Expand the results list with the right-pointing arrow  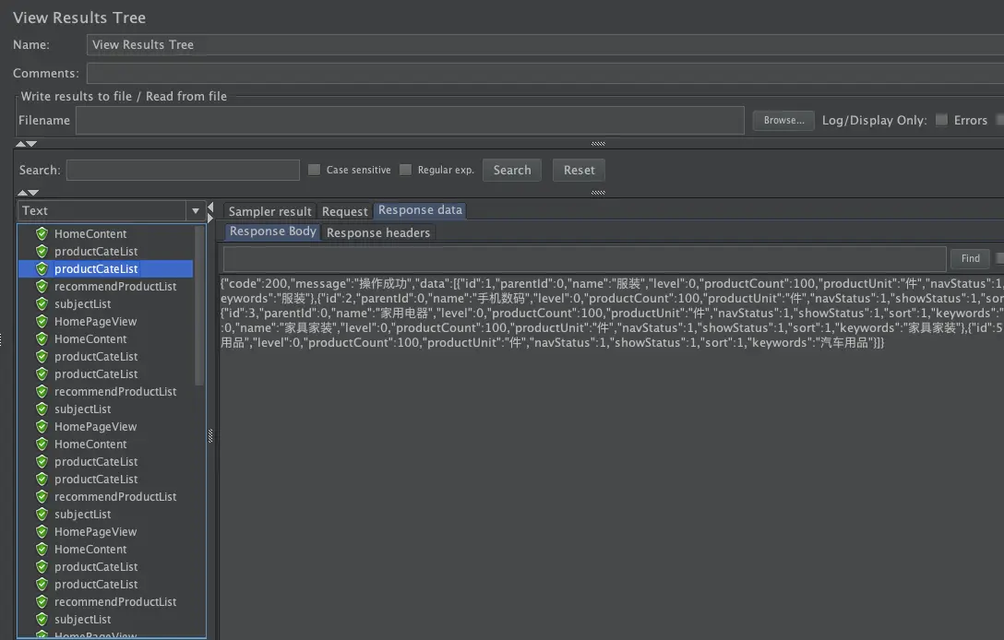coord(210,219)
